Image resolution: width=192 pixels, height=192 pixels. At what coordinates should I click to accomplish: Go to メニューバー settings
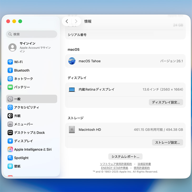23,124
